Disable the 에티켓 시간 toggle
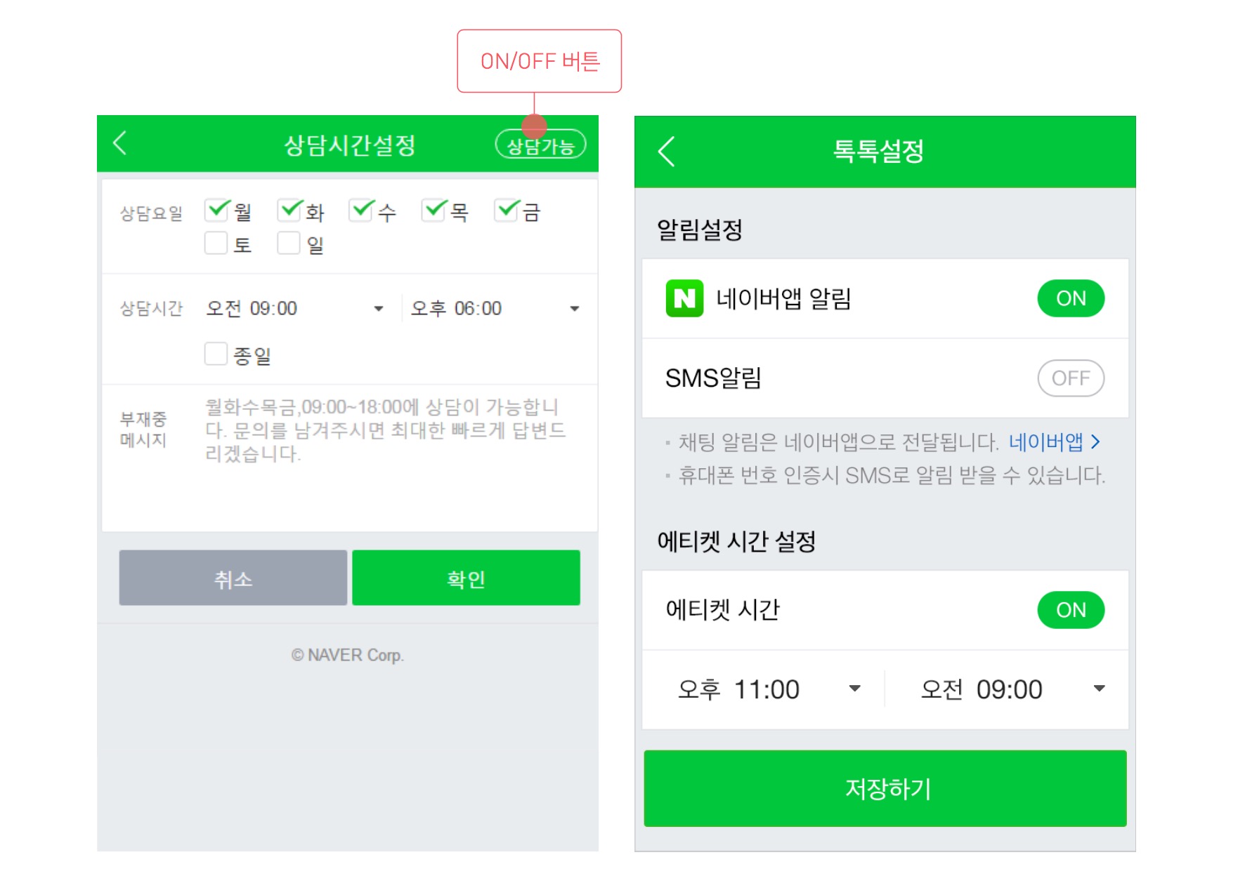Image resolution: width=1245 pixels, height=876 pixels. point(1070,609)
